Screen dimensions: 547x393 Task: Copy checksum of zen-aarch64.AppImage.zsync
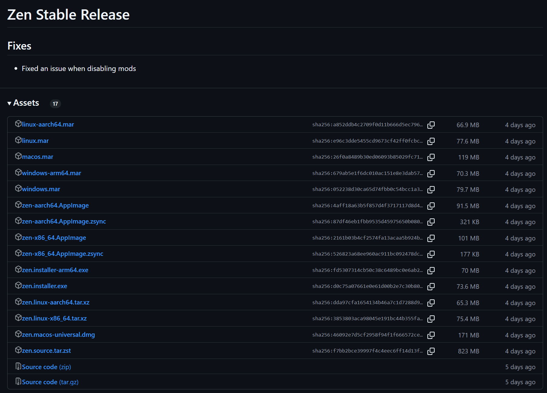tap(431, 222)
